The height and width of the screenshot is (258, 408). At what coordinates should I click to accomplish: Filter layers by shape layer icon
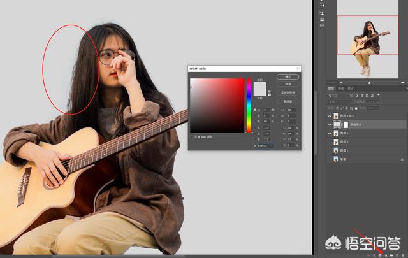click(367, 96)
